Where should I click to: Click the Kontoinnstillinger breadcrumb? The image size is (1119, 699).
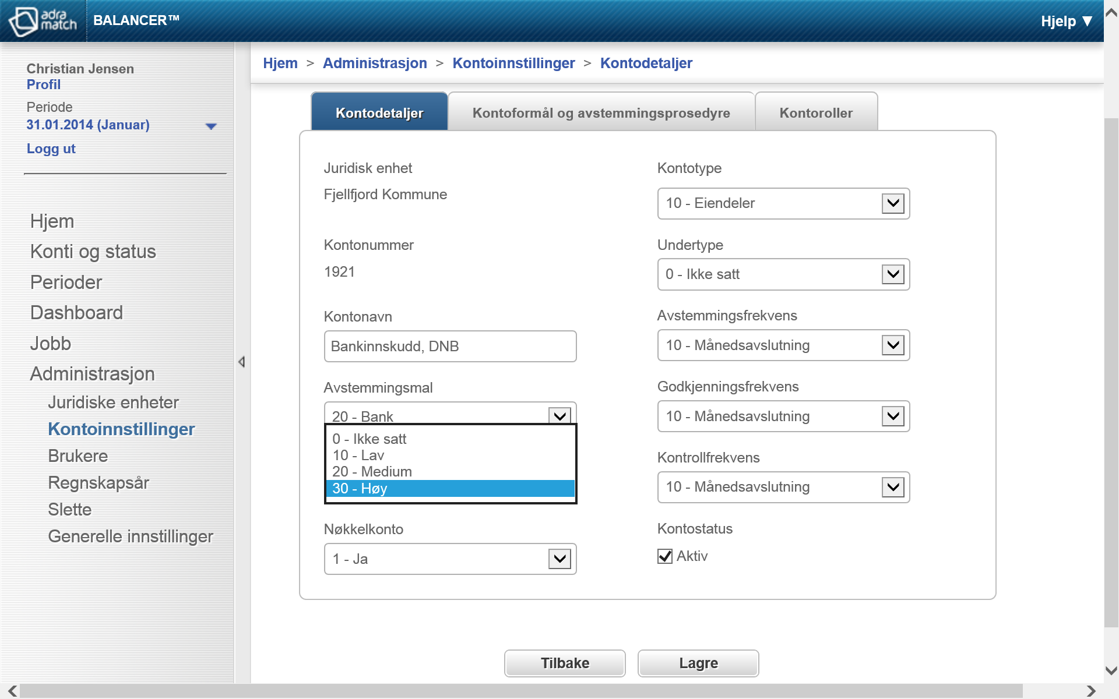click(x=513, y=63)
